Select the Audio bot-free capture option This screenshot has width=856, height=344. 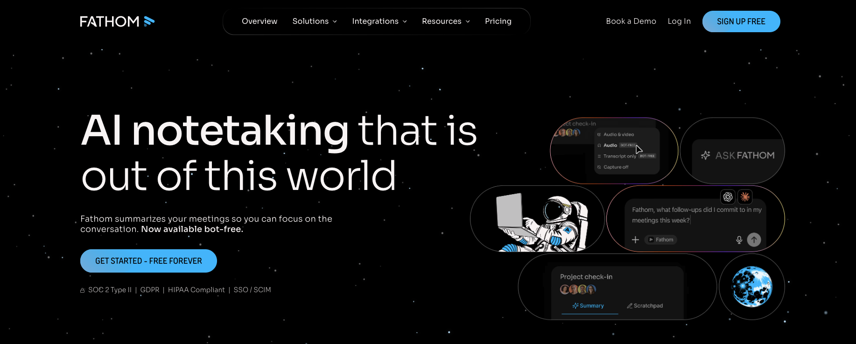(616, 145)
